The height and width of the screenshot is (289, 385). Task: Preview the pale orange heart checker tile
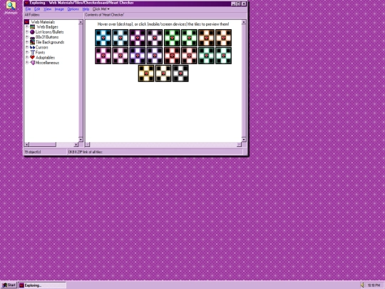223,38
